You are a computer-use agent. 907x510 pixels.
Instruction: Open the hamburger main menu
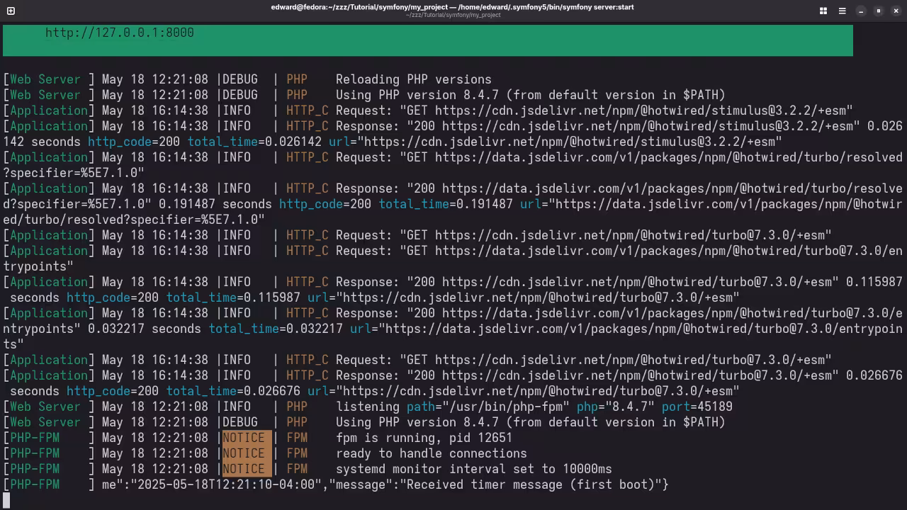842,11
